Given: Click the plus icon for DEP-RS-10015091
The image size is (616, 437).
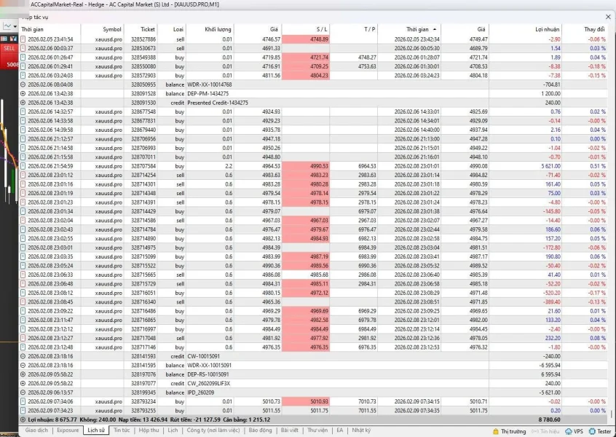Looking at the screenshot, I should tap(23, 374).
